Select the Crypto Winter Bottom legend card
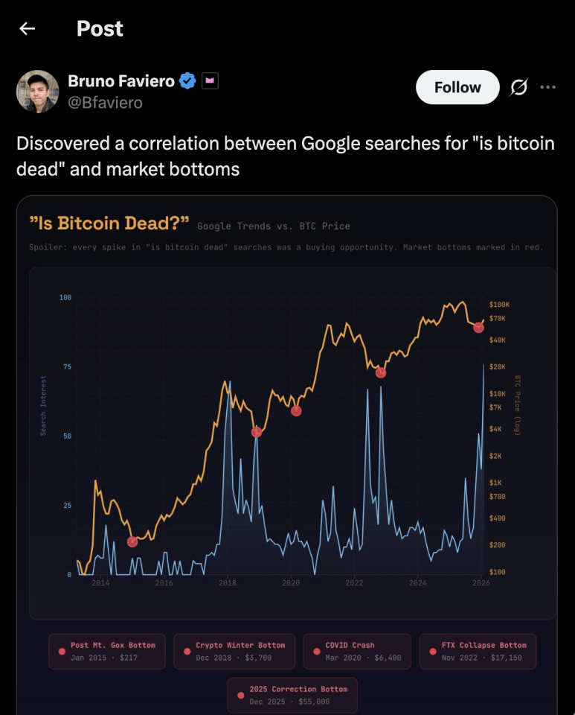The height and width of the screenshot is (715, 575). (x=234, y=651)
